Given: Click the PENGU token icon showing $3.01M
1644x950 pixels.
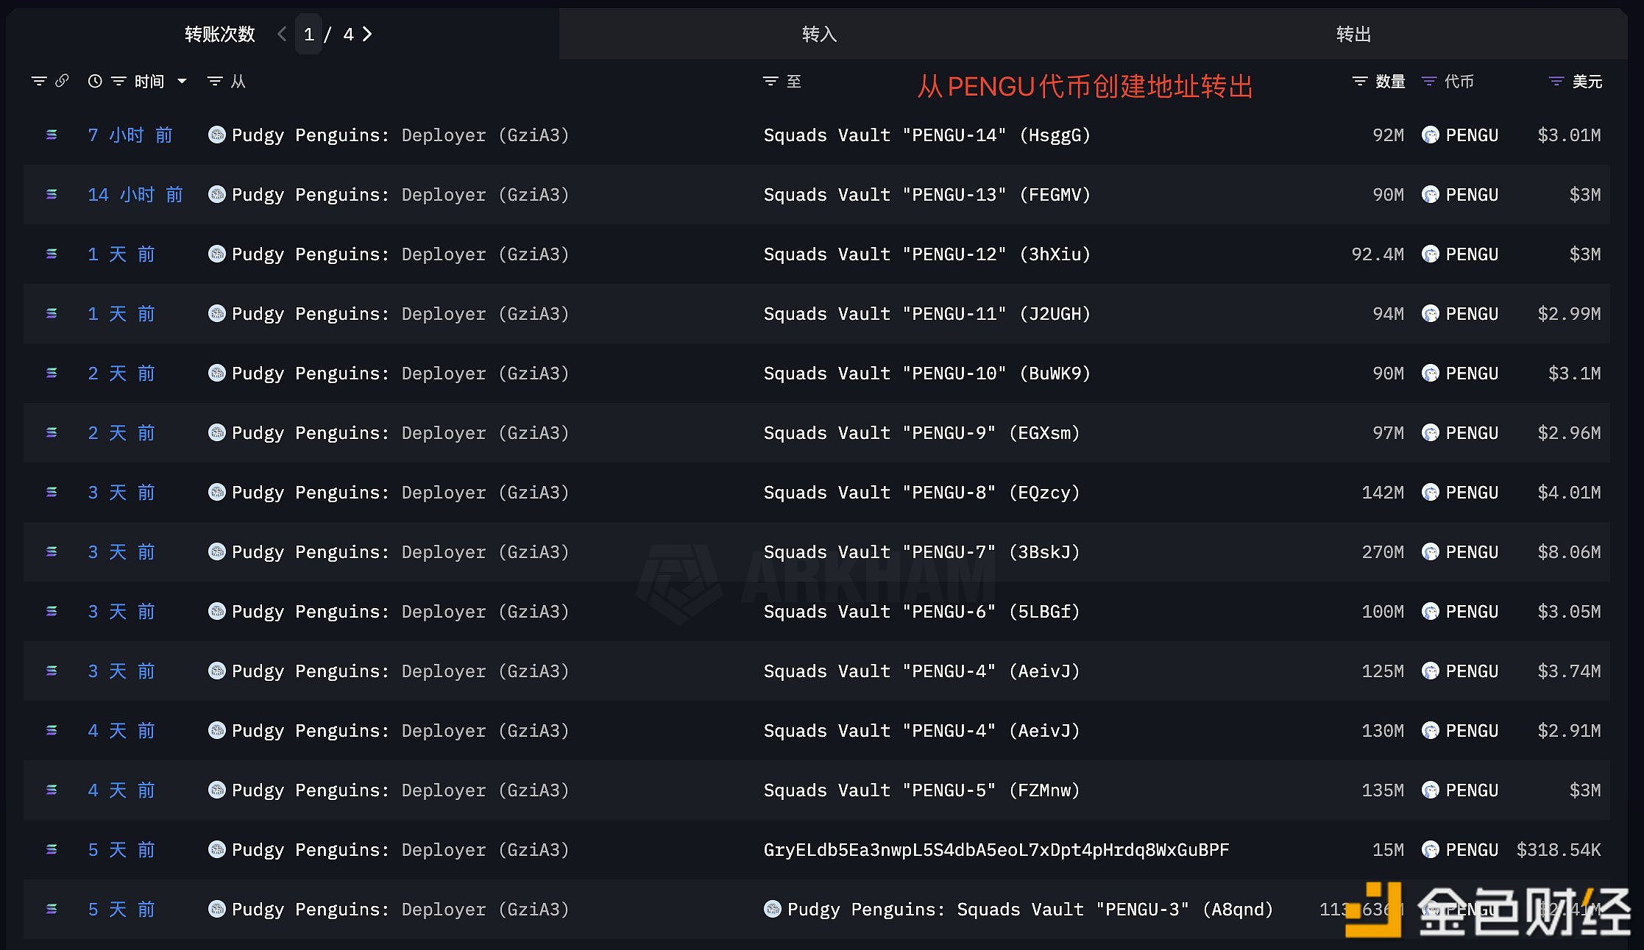Looking at the screenshot, I should point(1431,135).
